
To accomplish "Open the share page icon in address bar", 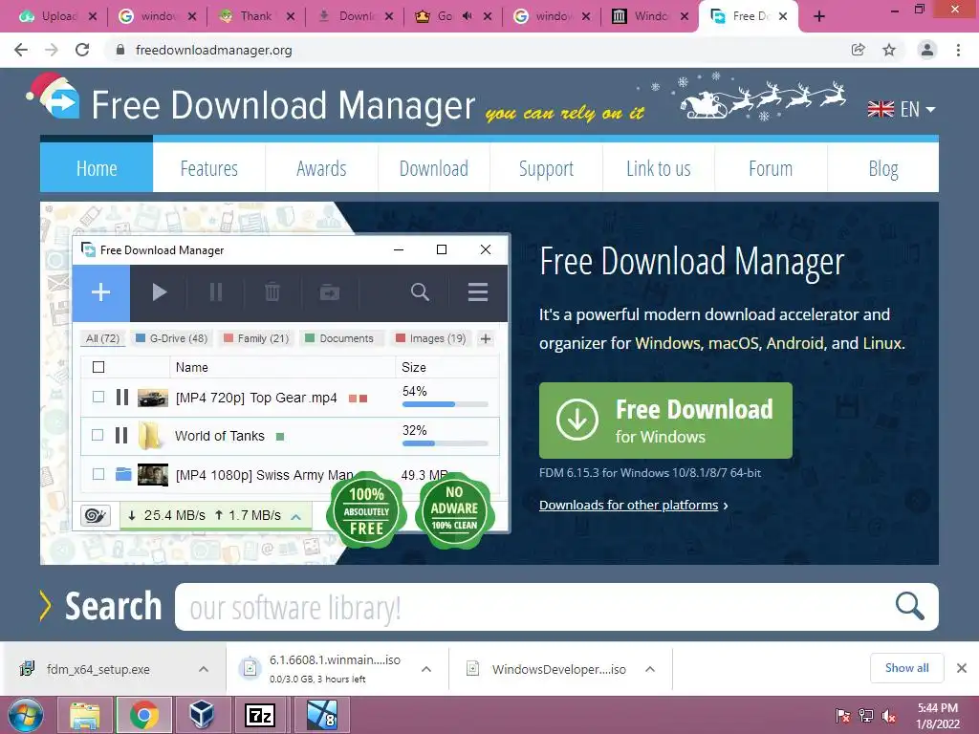I will 859,50.
